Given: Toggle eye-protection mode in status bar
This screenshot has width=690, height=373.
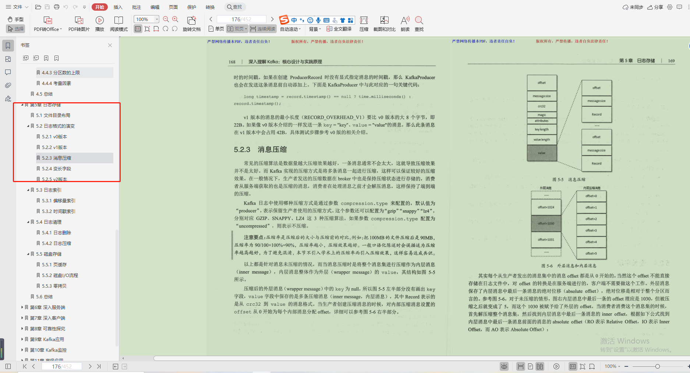Looking at the screenshot, I should pyautogui.click(x=504, y=366).
